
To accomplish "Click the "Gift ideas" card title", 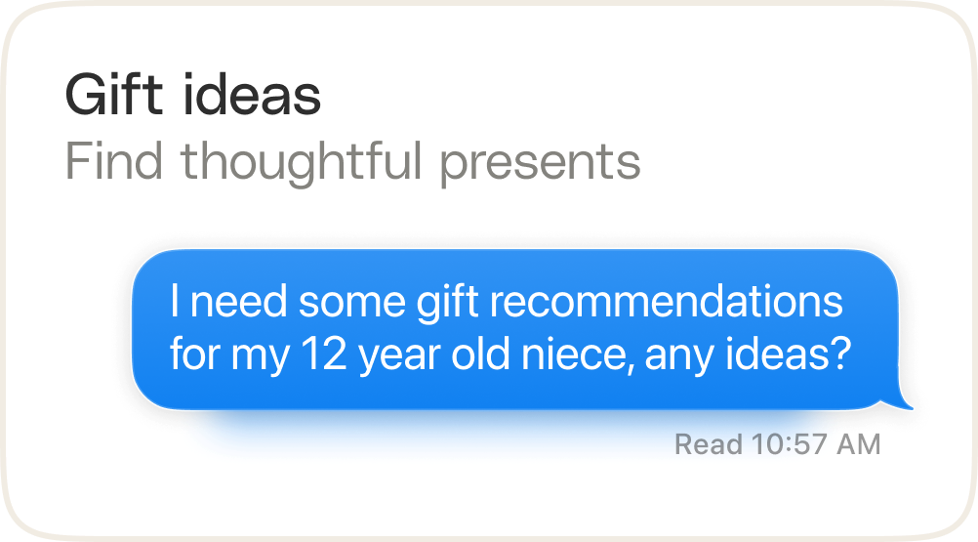I will point(192,96).
